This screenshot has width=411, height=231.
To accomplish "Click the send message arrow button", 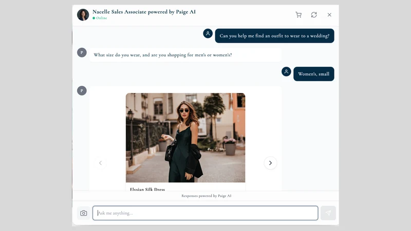I will click(328, 213).
